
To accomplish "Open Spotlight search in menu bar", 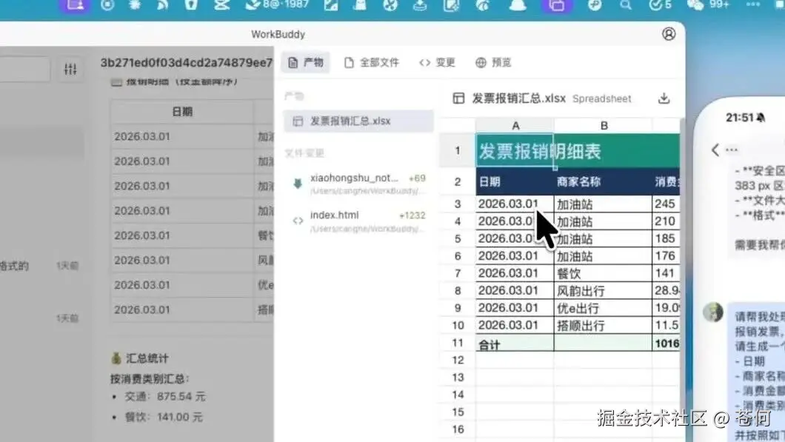I will pyautogui.click(x=625, y=5).
